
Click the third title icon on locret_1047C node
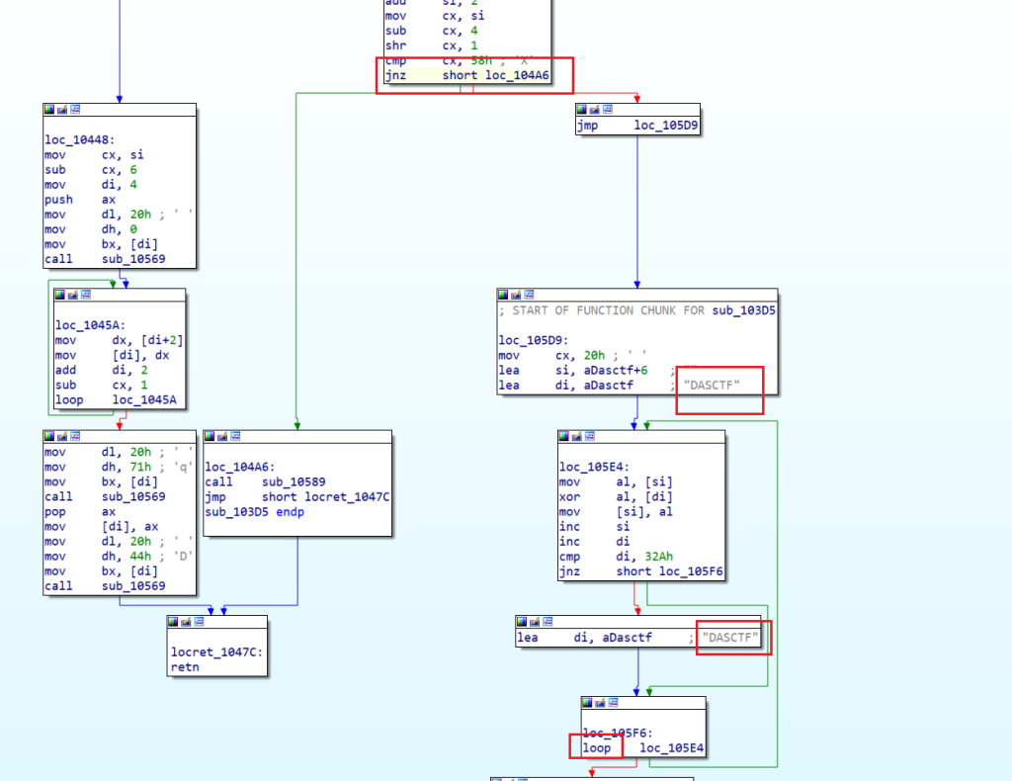199,622
